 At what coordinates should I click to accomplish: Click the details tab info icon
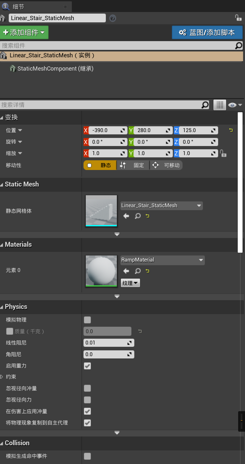pyautogui.click(x=6, y=6)
